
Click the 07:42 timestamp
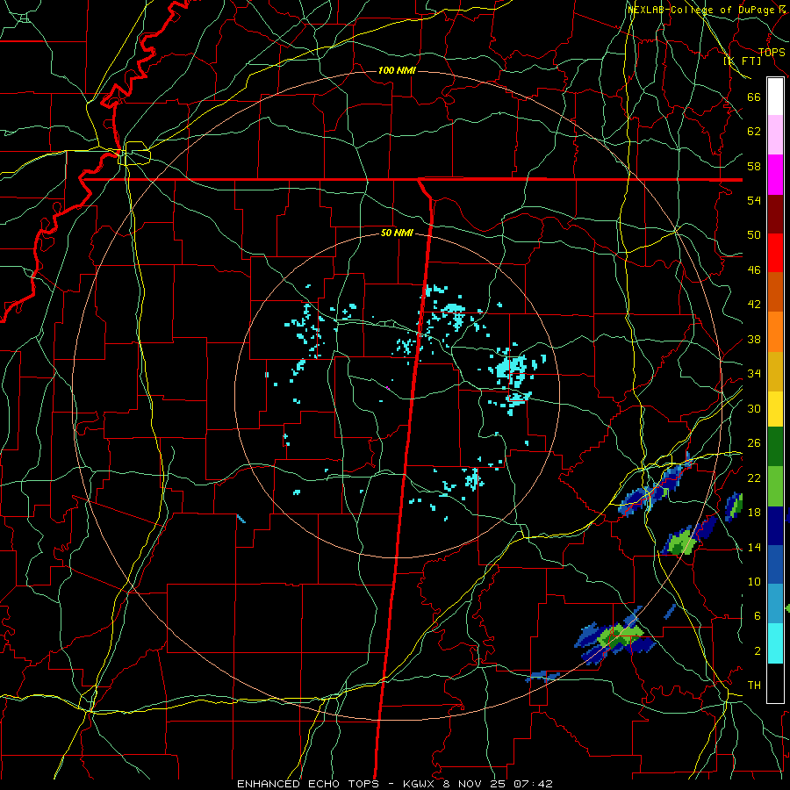point(533,784)
